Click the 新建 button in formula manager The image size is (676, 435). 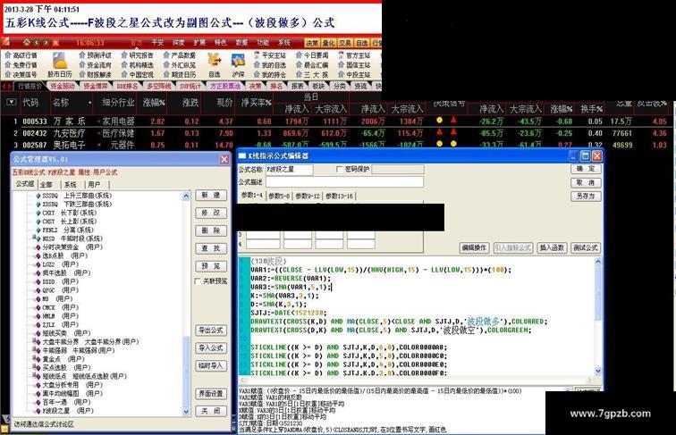coord(211,195)
